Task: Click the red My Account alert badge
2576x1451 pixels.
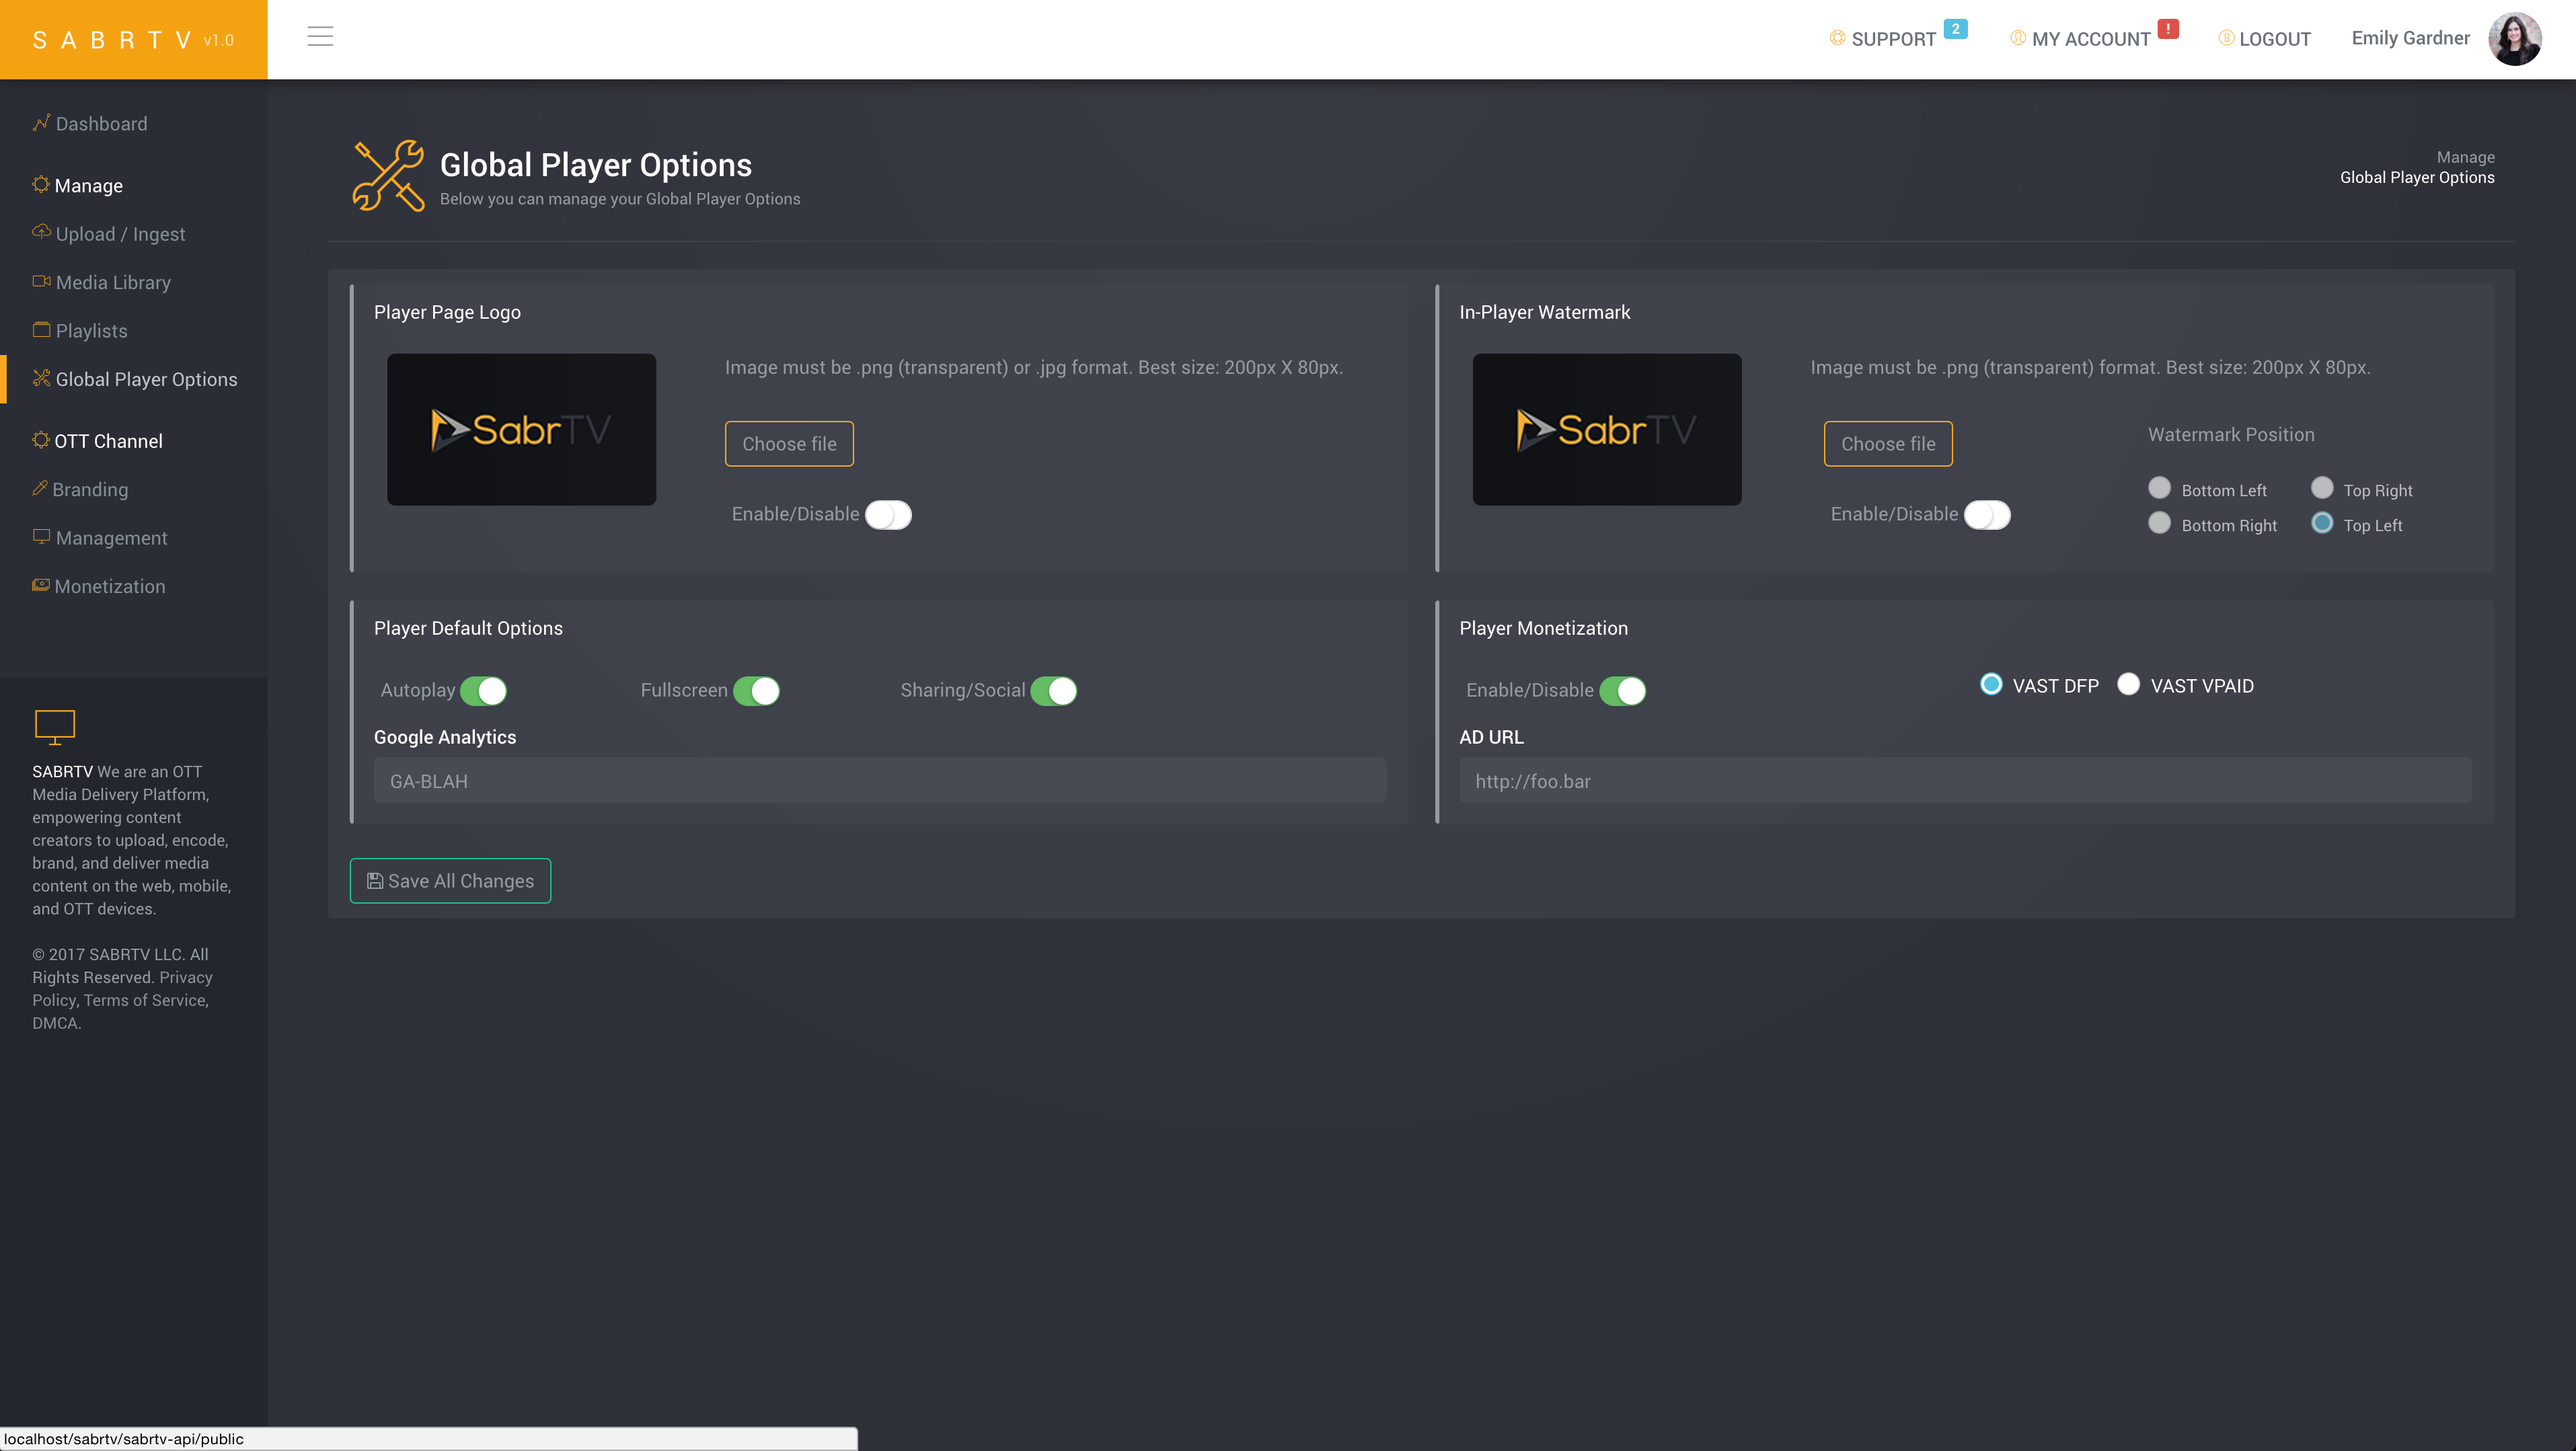Action: coord(2168,29)
